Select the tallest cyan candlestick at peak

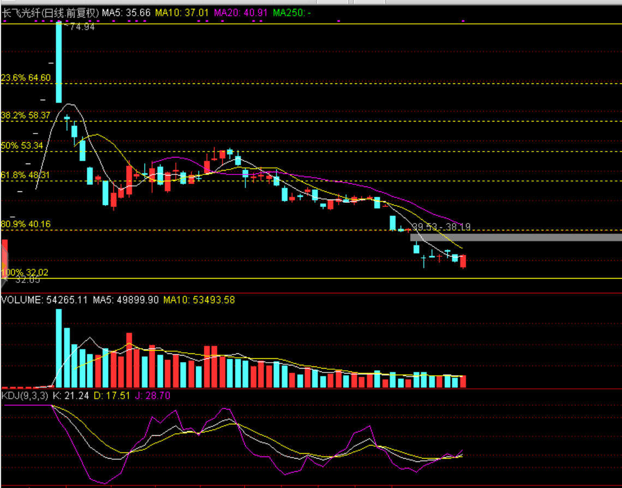click(x=59, y=63)
